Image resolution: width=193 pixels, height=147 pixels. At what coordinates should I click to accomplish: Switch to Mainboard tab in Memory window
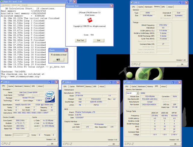pos(148,7)
